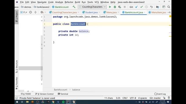Revert changes with the rollback arrow icon
This screenshot has height=104, width=186.
[151, 7]
